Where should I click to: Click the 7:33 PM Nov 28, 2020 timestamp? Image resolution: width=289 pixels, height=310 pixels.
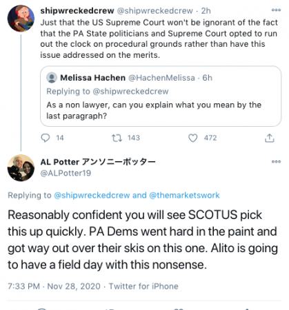[x=54, y=287]
